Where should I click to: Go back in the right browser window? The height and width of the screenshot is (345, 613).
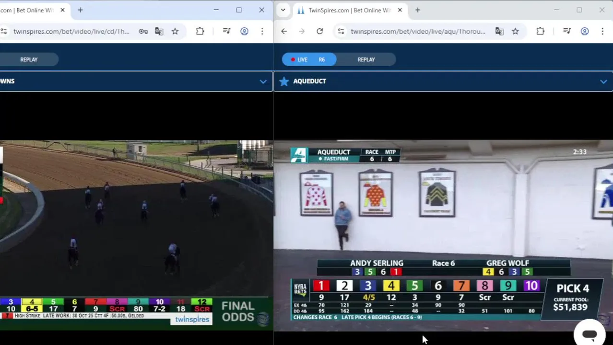(x=284, y=31)
